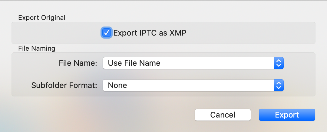
Task: Uncheck the Export IPTC as XMP checkbox
Action: 107,33
